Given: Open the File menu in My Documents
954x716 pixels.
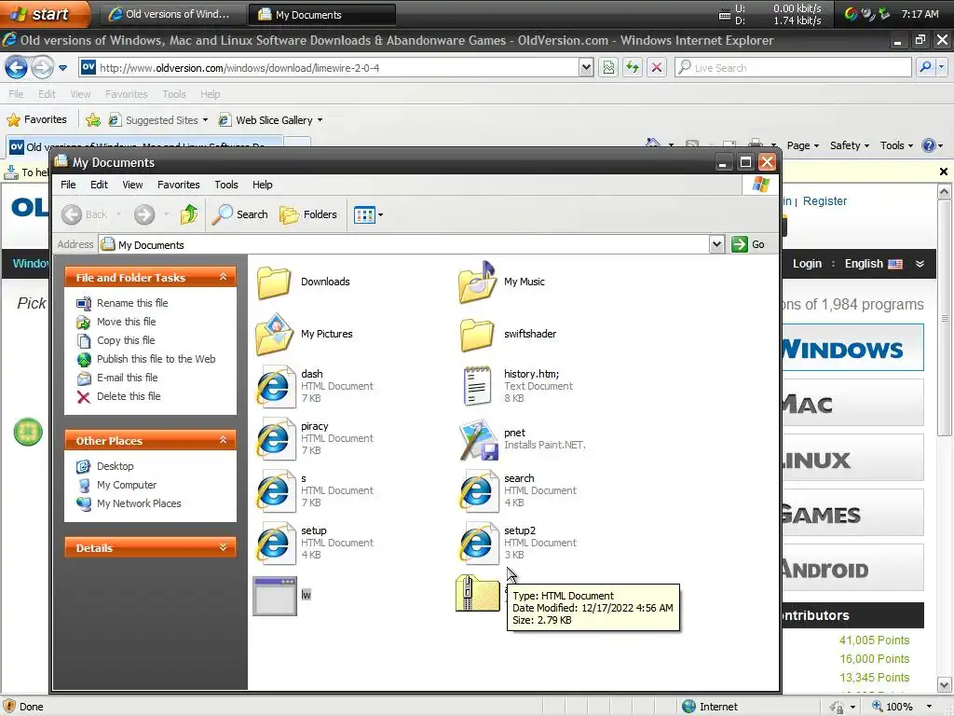Looking at the screenshot, I should [68, 185].
